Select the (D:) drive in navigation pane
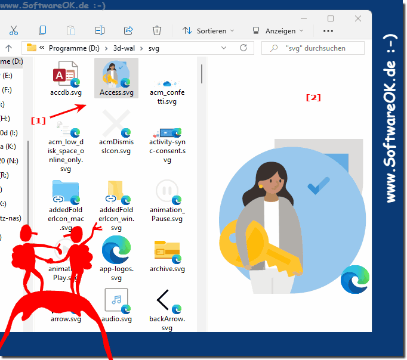This screenshot has width=407, height=360. pos(11,61)
